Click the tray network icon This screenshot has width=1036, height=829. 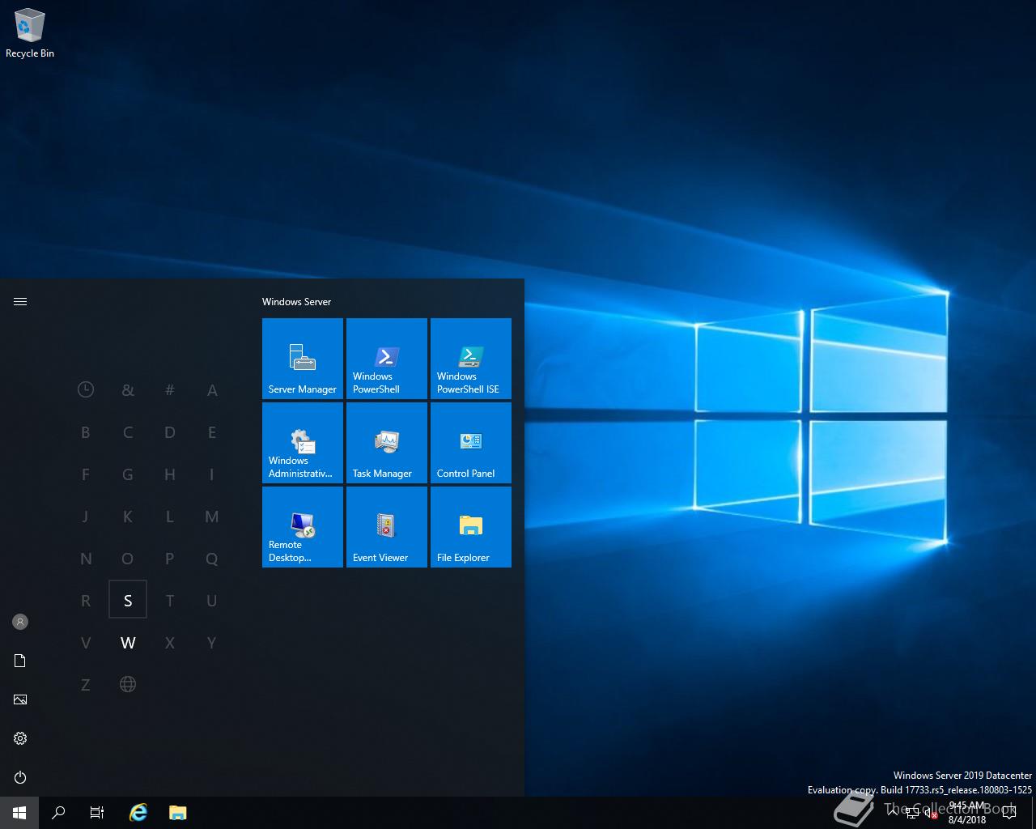(x=912, y=813)
